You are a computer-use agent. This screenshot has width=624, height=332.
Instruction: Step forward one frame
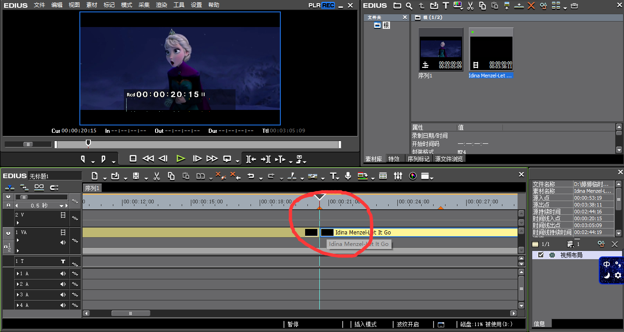point(197,158)
